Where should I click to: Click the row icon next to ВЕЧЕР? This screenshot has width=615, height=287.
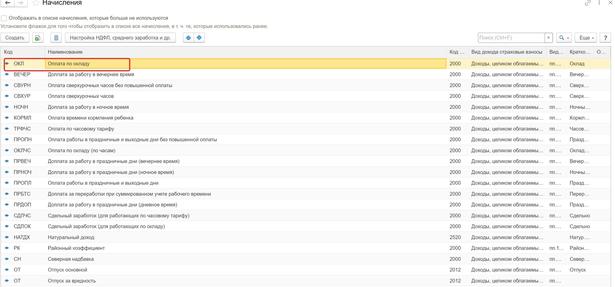point(7,74)
